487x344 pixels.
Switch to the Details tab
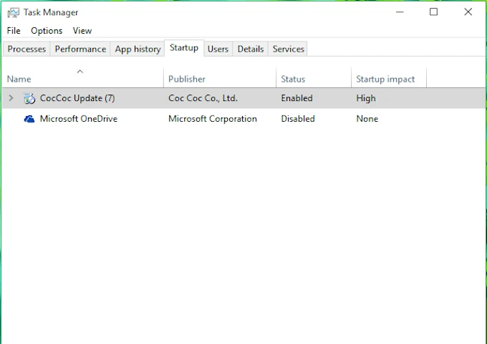coord(251,49)
